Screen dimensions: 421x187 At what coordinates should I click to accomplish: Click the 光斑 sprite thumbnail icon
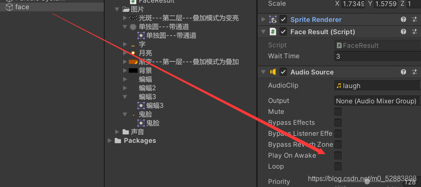click(133, 18)
